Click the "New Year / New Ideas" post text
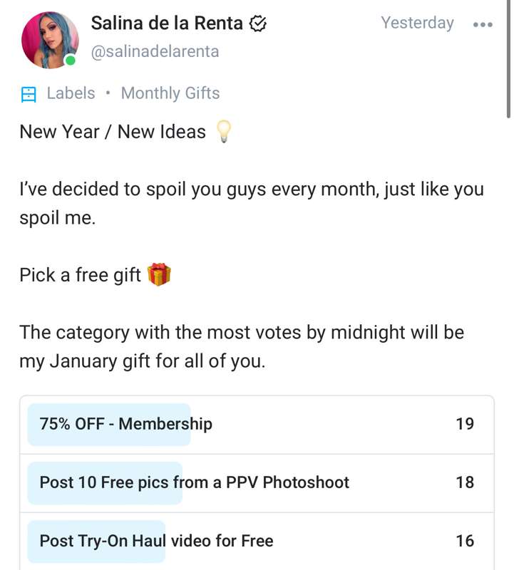 (x=113, y=132)
